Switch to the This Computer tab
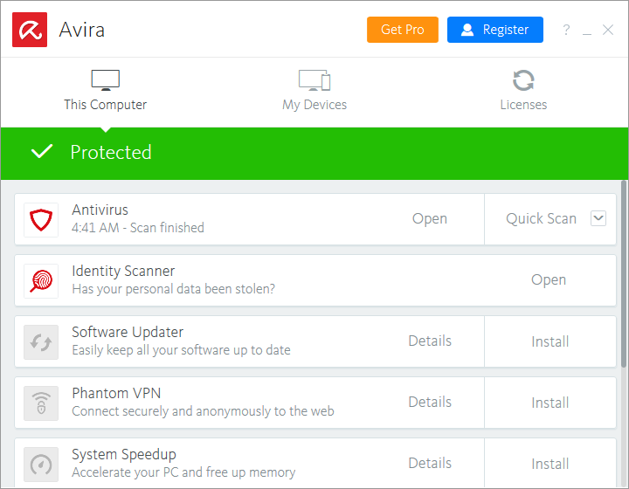This screenshot has width=629, height=489. click(x=105, y=92)
